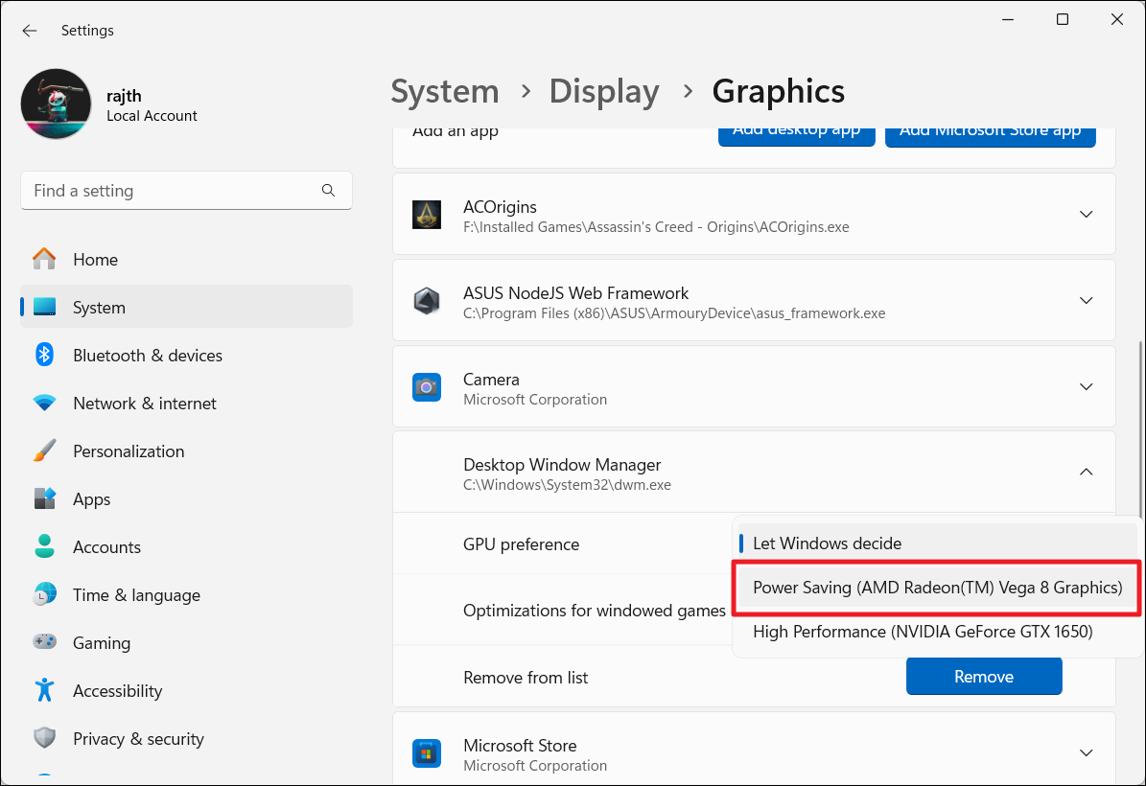Select Let Windows decide option

(x=827, y=543)
